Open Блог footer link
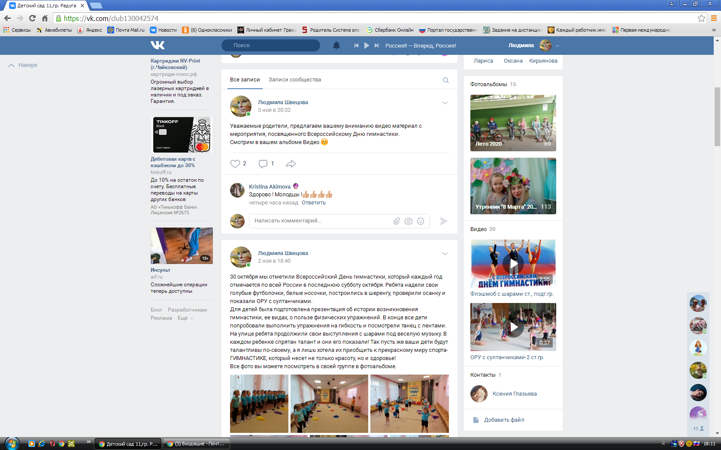This screenshot has height=450, width=721. point(156,310)
